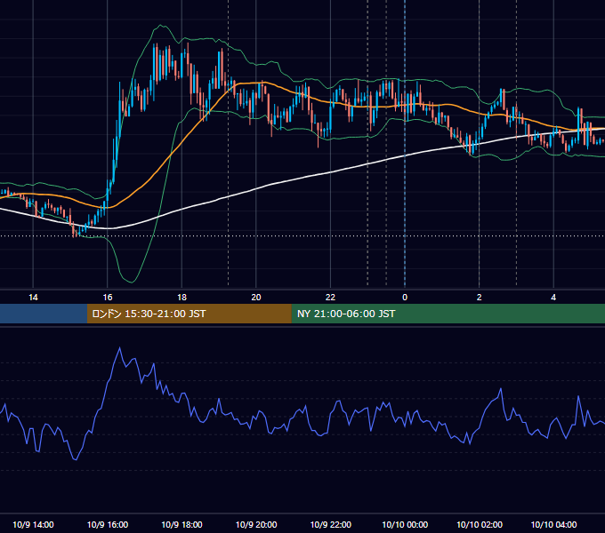Click the 10/9 18:00 time label
Image resolution: width=605 pixels, height=533 pixels.
click(x=181, y=524)
